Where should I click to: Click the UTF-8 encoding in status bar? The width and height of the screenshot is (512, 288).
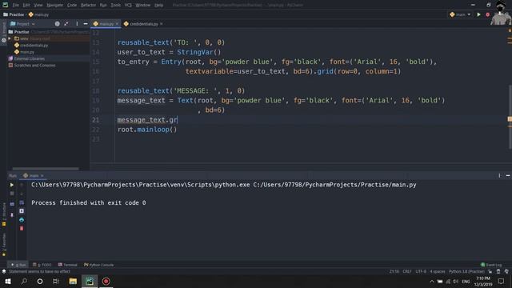[x=421, y=271]
